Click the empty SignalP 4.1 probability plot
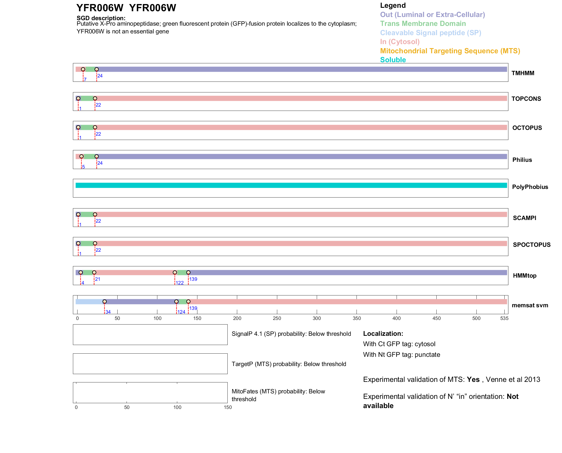562x453 pixels. click(150, 335)
